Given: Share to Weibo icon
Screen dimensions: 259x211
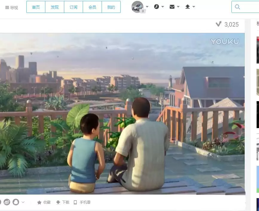Looking at the screenshot, I should point(7,202).
